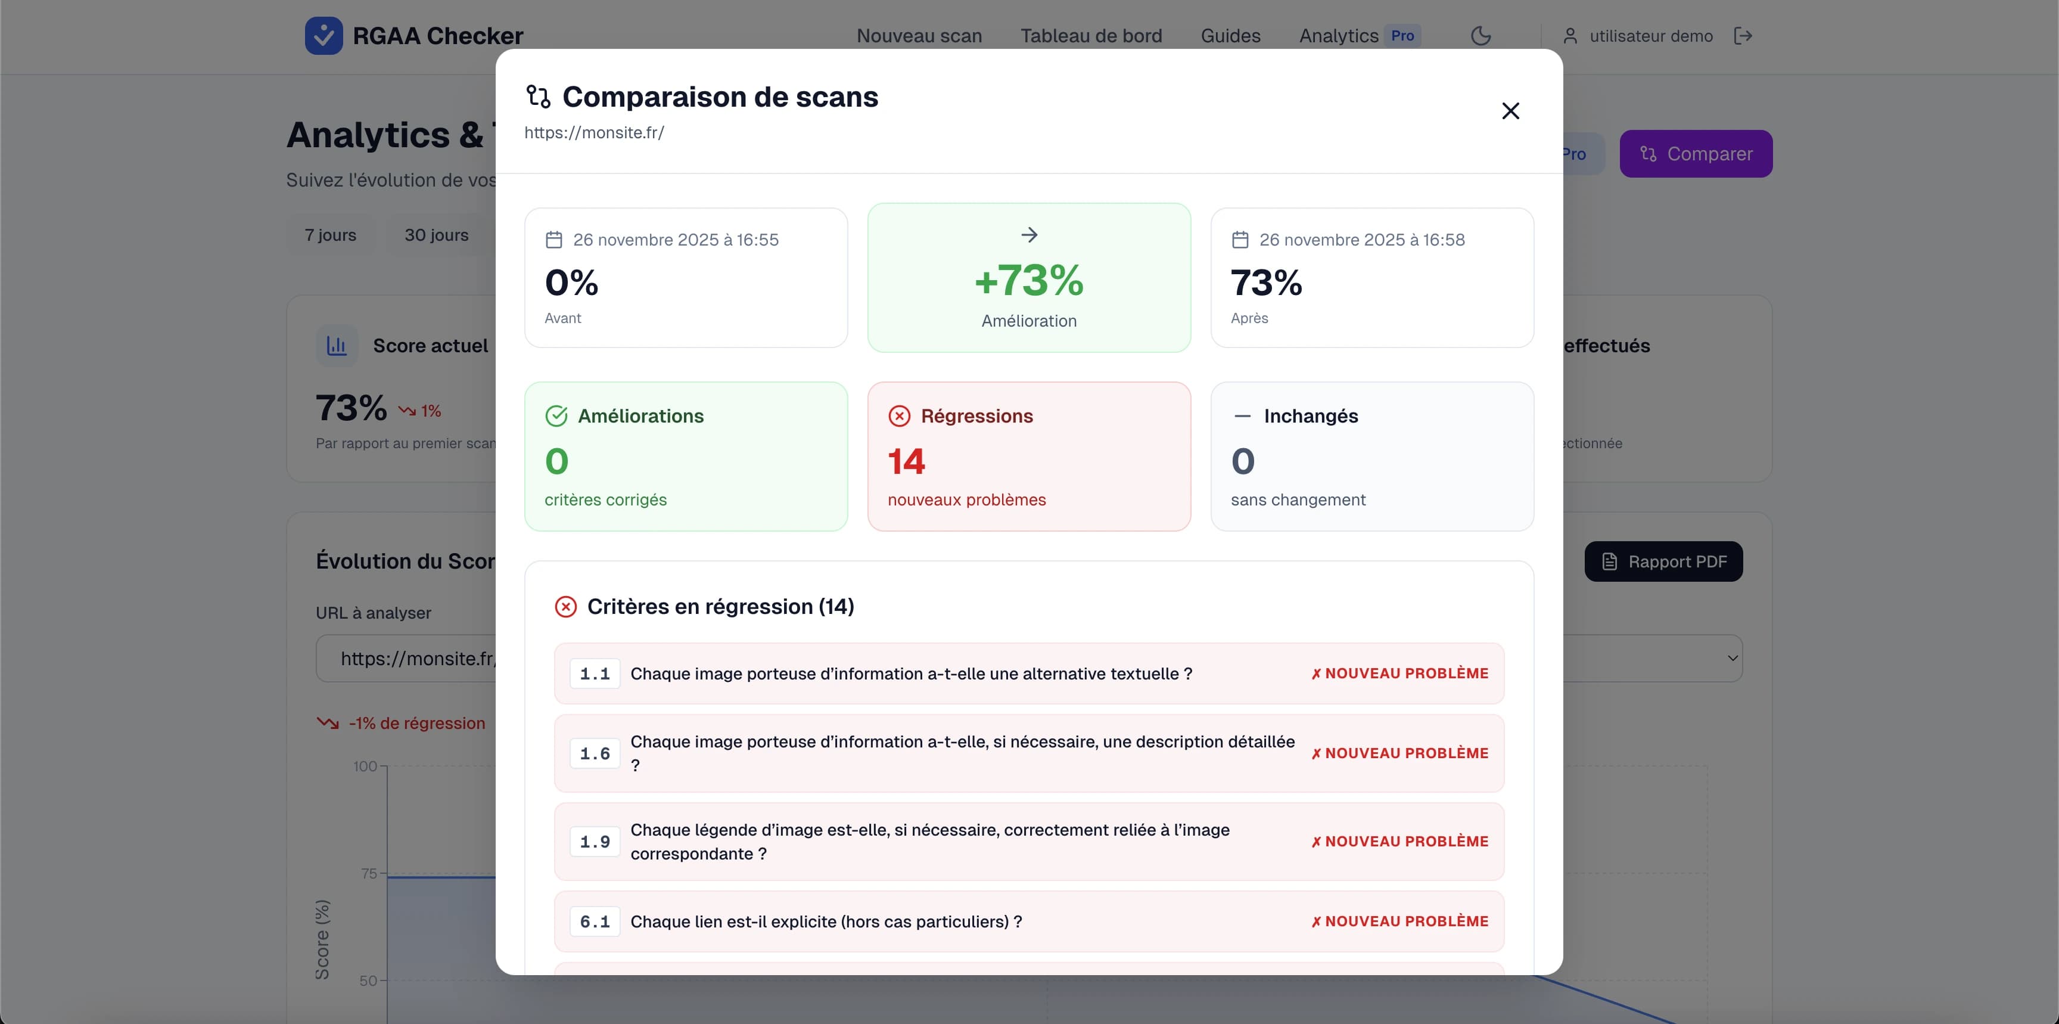Click the RGAA Checker shield logo
This screenshot has width=2059, height=1024.
323,35
